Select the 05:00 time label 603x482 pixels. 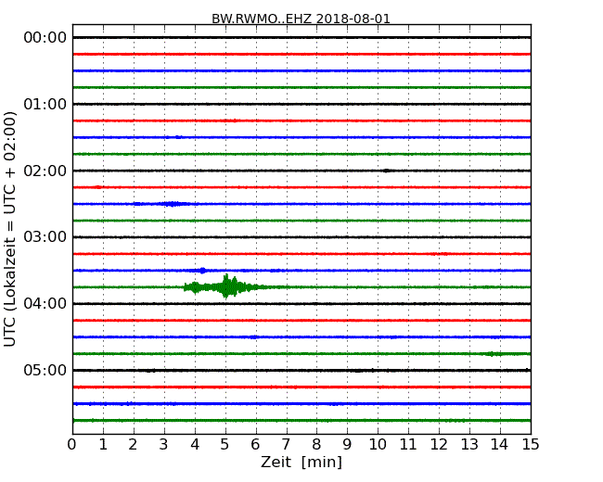[45, 370]
